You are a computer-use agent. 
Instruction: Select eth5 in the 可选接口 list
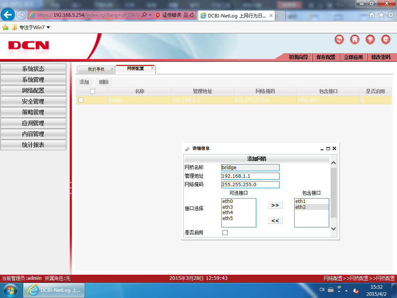pos(239,218)
